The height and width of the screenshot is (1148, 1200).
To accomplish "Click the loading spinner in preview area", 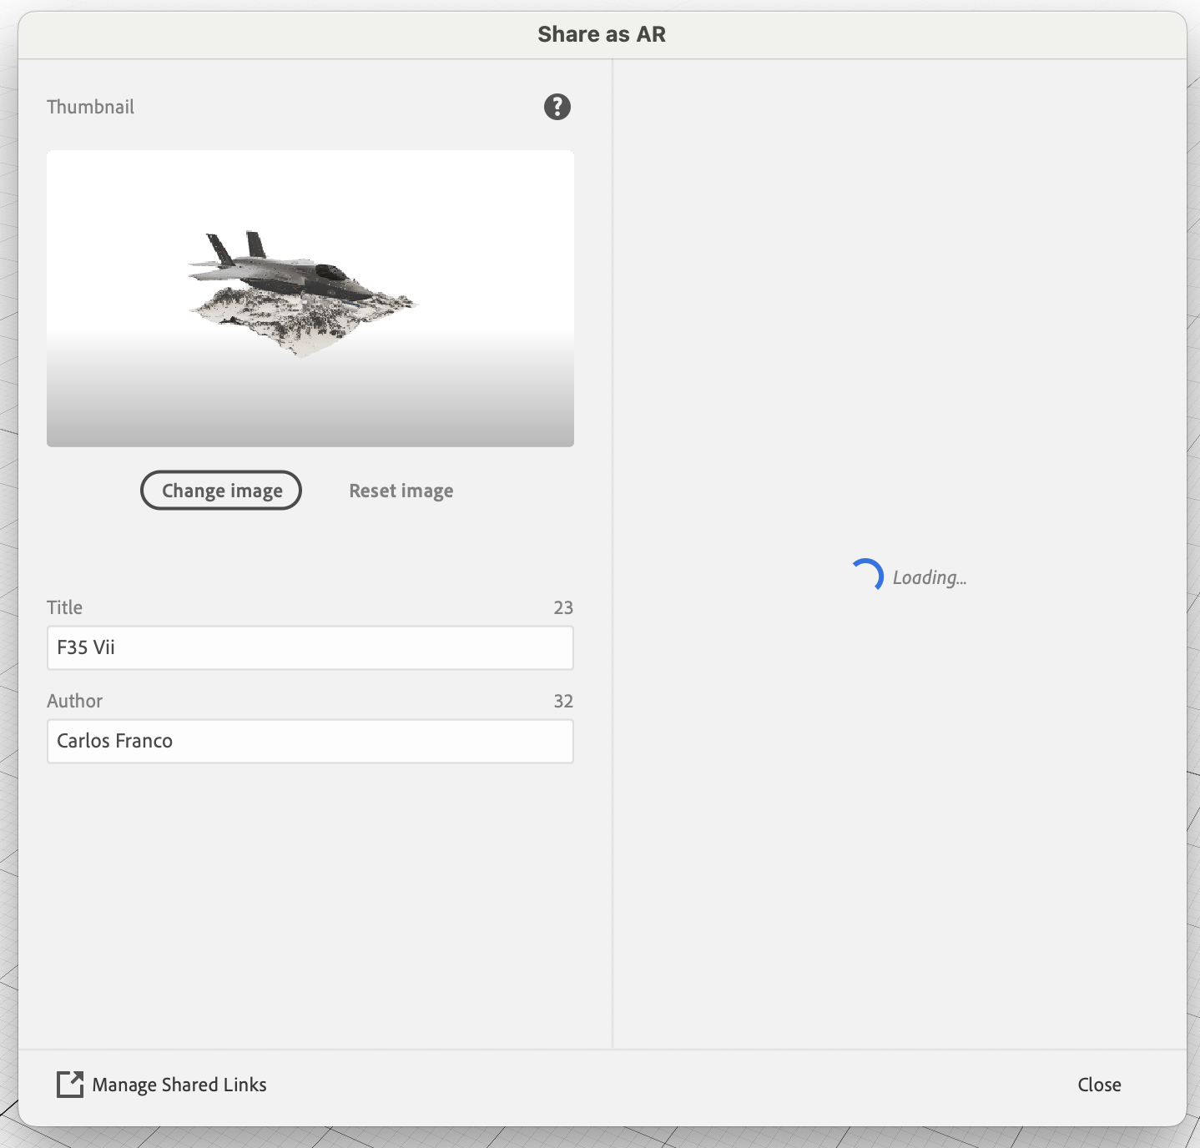I will (x=869, y=574).
